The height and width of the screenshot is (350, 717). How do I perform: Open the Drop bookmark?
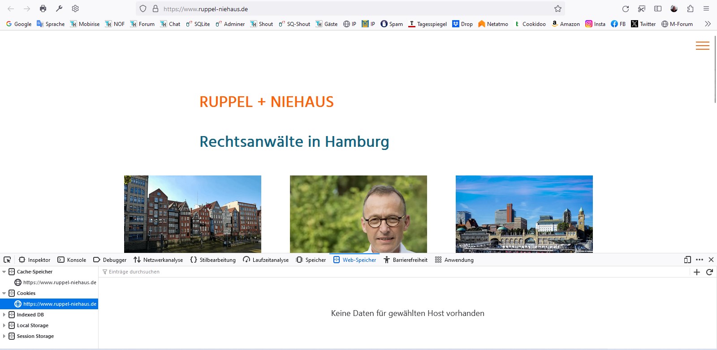[462, 24]
